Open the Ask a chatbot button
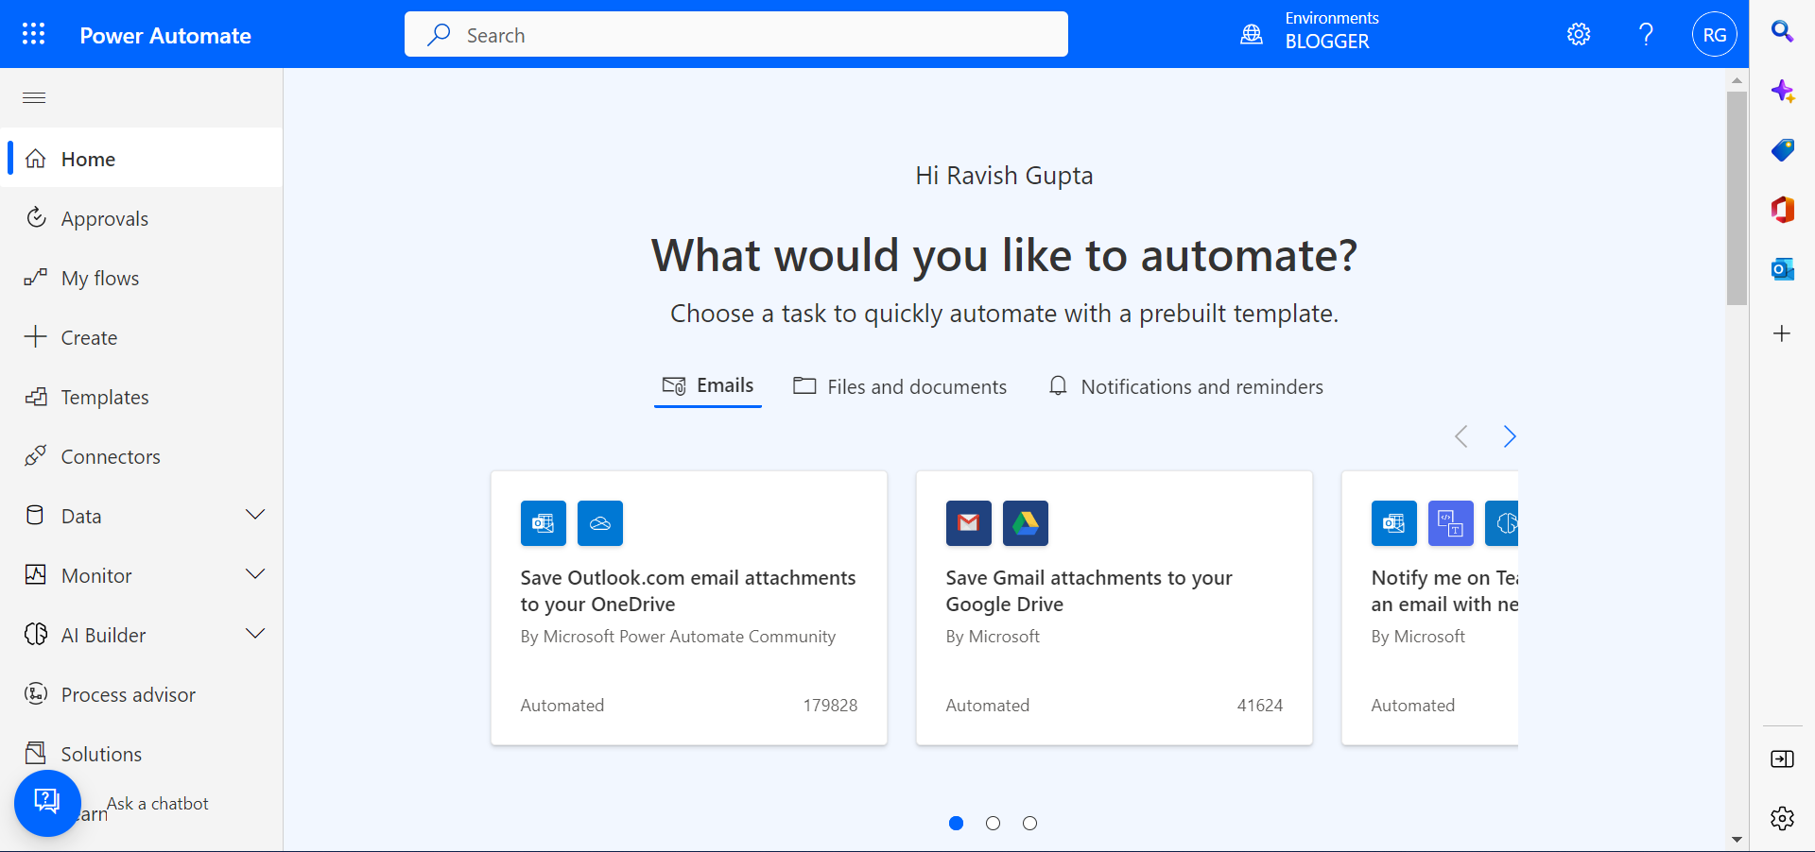 pos(47,803)
